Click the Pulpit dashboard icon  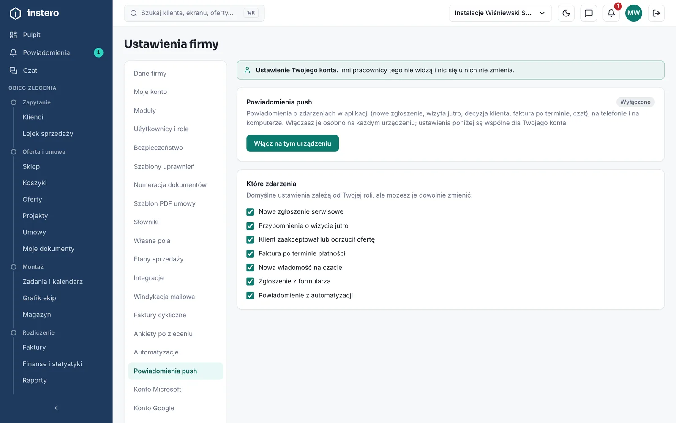(14, 35)
